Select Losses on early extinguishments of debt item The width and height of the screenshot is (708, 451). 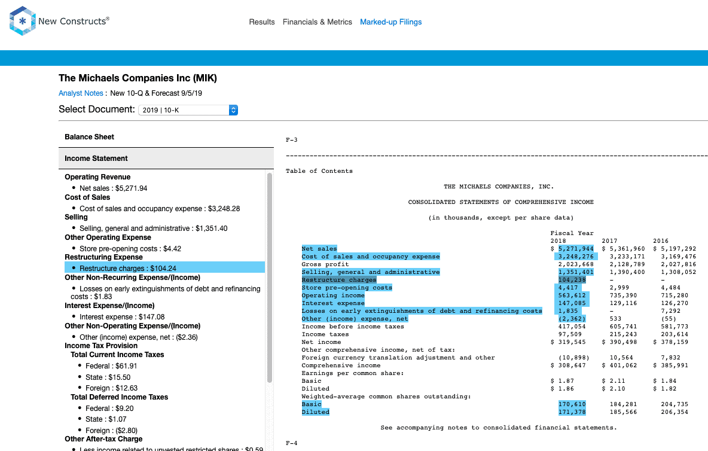(166, 292)
